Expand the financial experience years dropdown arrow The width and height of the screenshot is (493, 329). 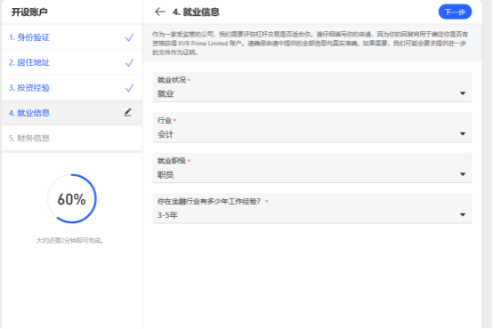coord(463,215)
